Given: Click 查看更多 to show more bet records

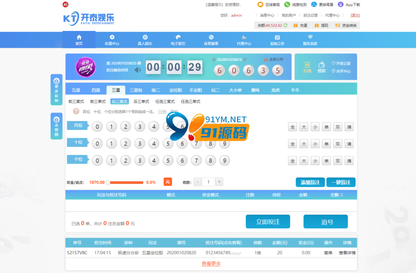Looking at the screenshot, I should tap(211, 264).
